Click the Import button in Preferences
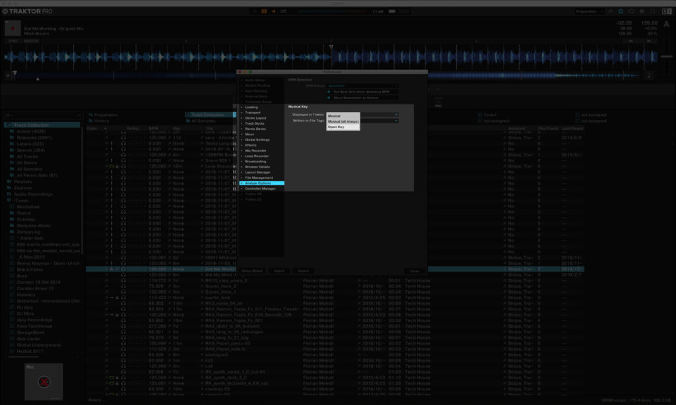This screenshot has width=676, height=405. point(279,271)
